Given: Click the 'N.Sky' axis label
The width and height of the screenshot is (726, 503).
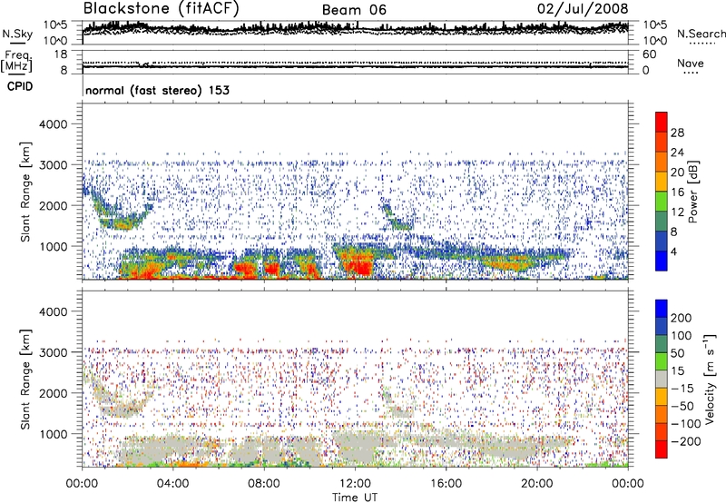Looking at the screenshot, I should tap(17, 34).
